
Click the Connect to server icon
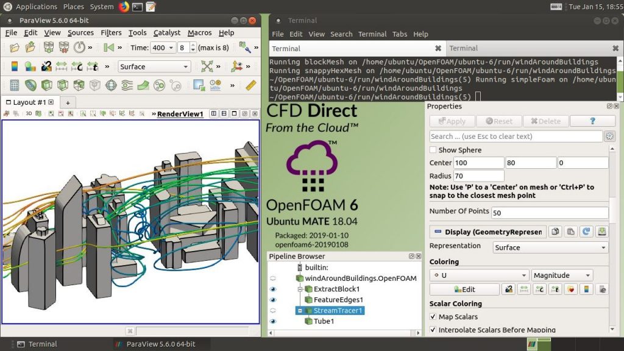coord(49,48)
